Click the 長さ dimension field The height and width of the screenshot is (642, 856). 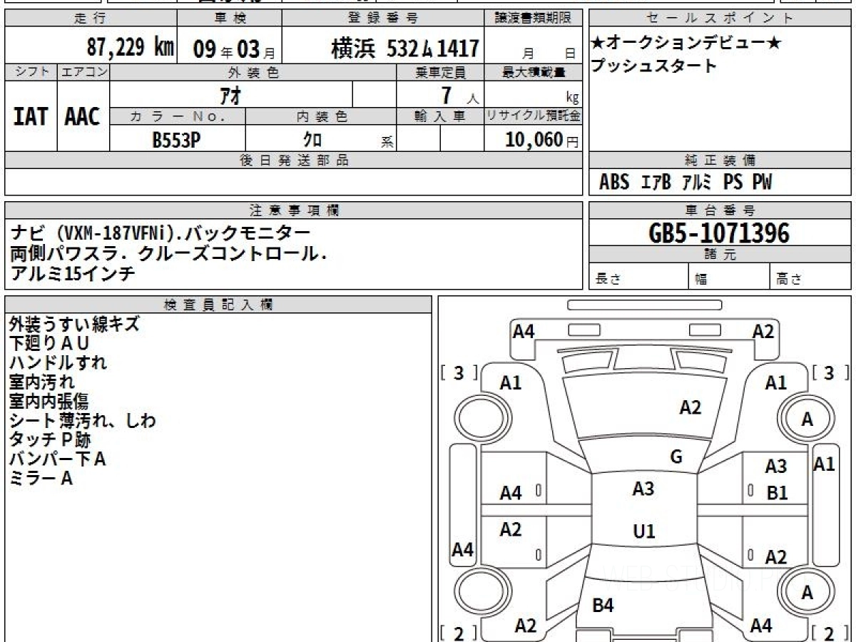639,277
